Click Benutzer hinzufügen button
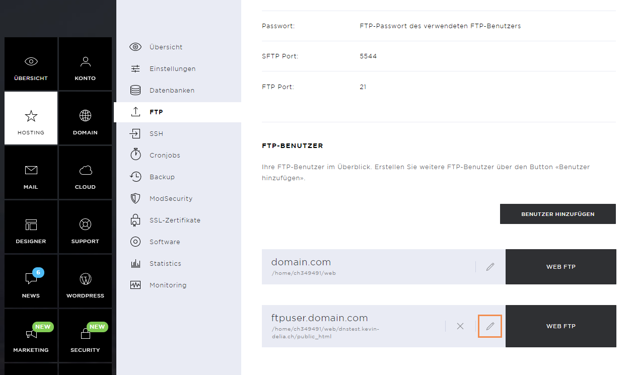 [558, 214]
